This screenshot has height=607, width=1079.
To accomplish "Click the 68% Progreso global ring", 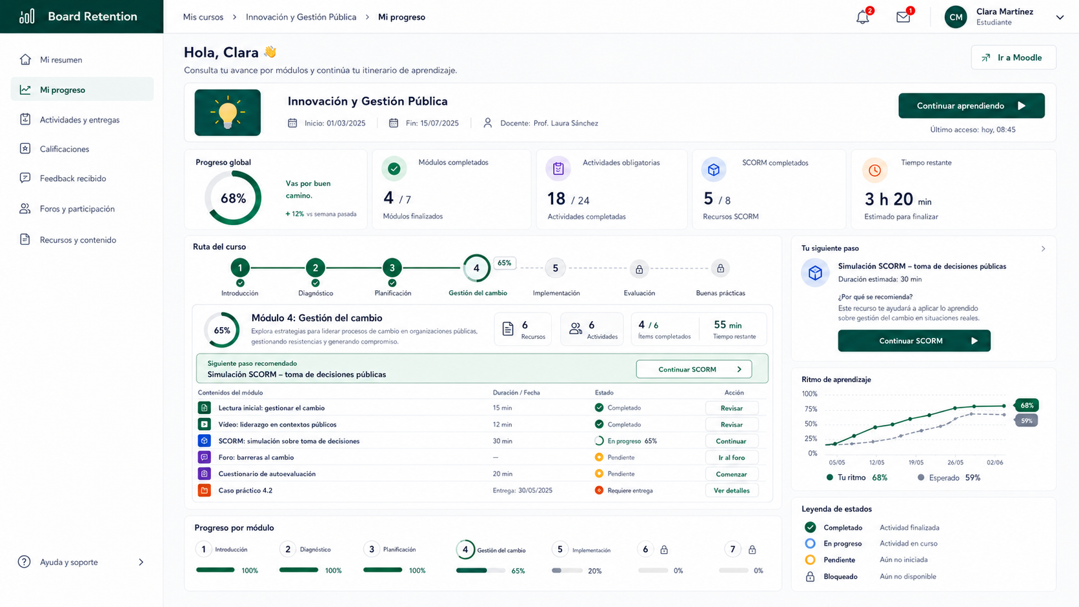I will (233, 198).
